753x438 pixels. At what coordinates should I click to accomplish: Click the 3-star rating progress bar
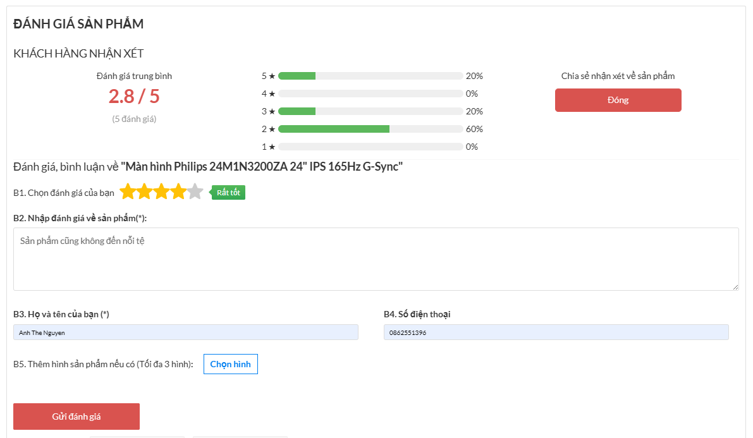(x=370, y=111)
